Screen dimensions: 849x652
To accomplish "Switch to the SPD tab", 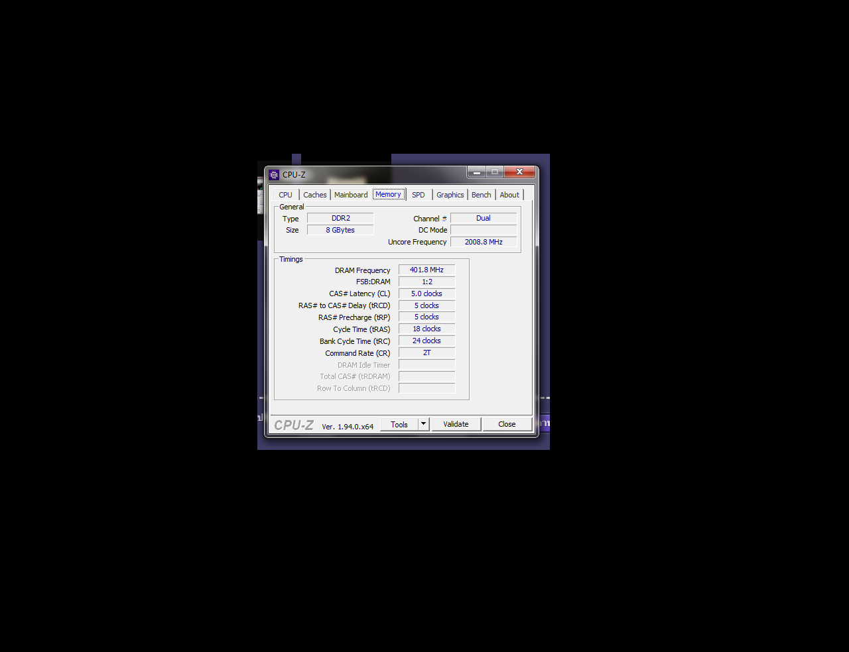I will (419, 195).
